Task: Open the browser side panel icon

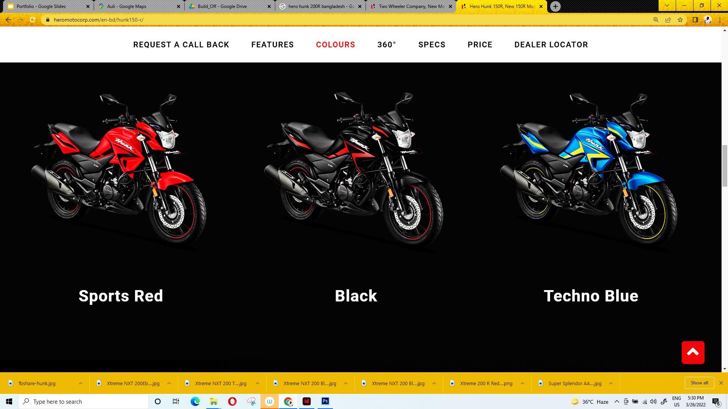Action: click(x=695, y=20)
